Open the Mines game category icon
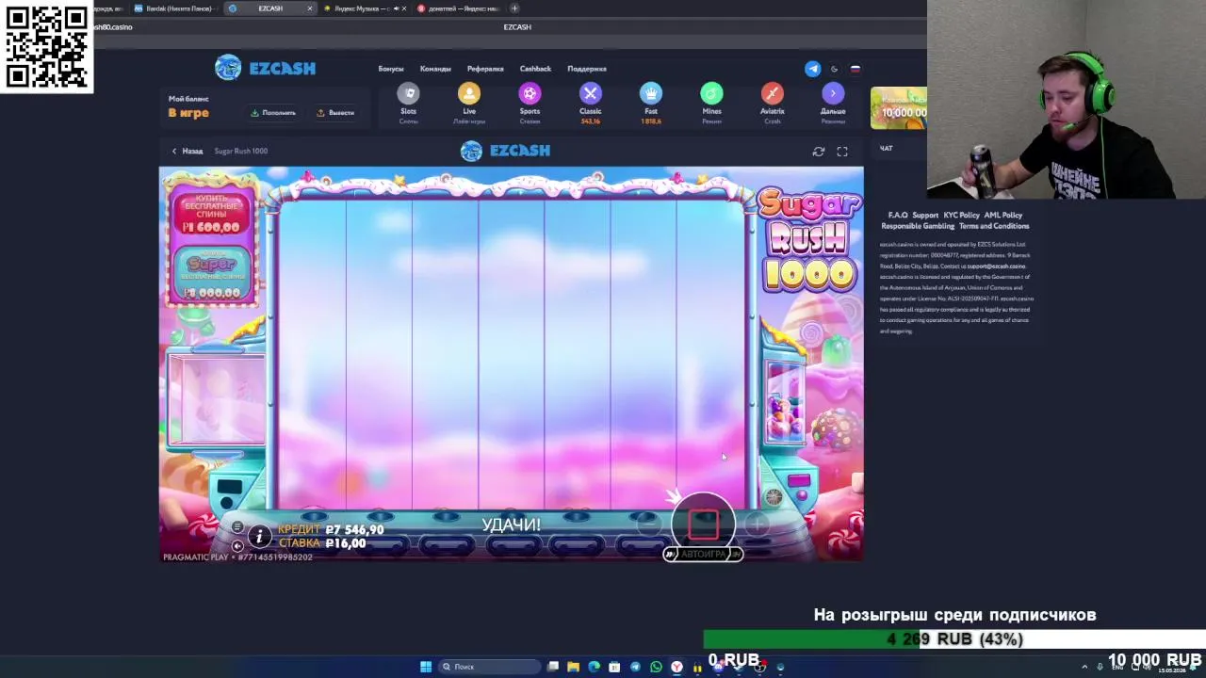Image resolution: width=1206 pixels, height=678 pixels. pyautogui.click(x=711, y=93)
